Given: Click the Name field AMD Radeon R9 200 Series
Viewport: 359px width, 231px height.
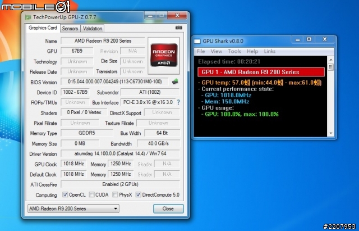Looking at the screenshot, I should [103, 41].
